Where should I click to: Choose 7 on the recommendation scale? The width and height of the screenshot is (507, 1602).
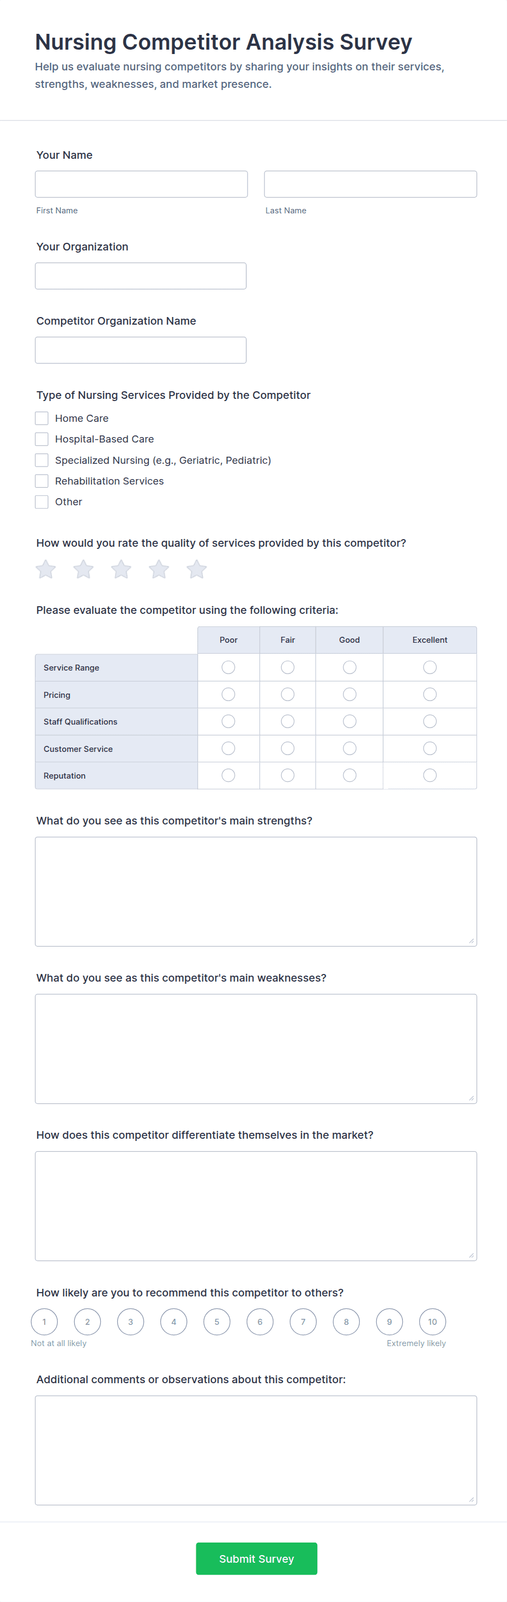click(303, 1322)
